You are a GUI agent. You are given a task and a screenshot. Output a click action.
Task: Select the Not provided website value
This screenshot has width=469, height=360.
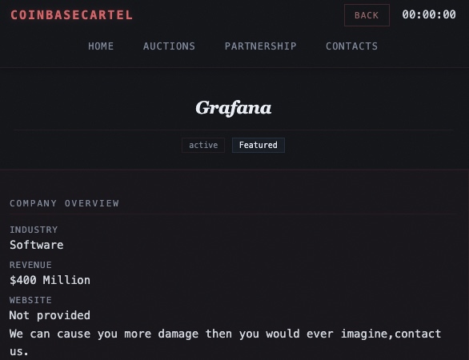coord(50,315)
